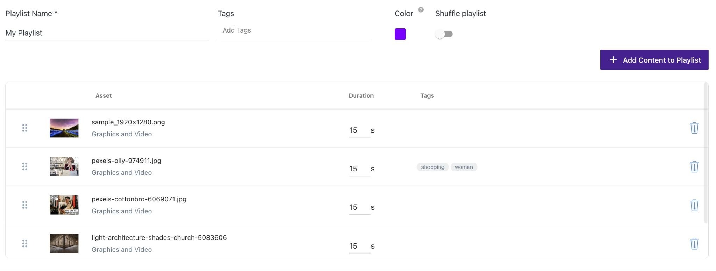
Task: Select file name pexels-cottonbro-6069071.jpg
Action: tap(139, 199)
